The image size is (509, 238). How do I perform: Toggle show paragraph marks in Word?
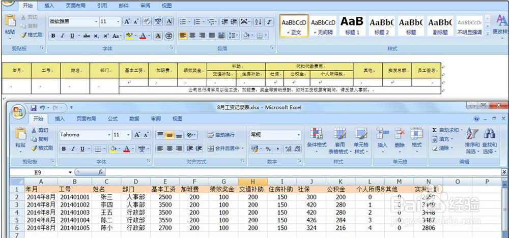(x=269, y=22)
